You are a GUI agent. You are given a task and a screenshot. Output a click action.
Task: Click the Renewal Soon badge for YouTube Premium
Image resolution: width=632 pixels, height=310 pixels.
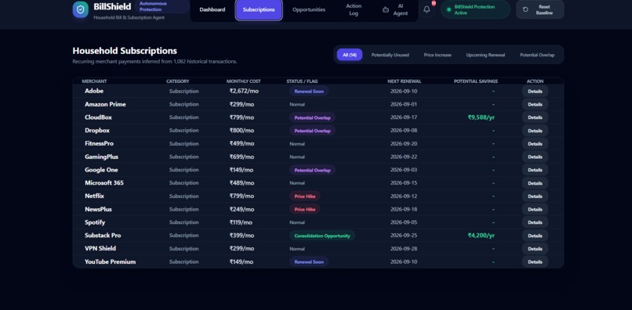click(309, 261)
